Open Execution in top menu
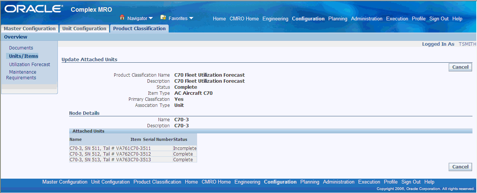 pos(397,19)
